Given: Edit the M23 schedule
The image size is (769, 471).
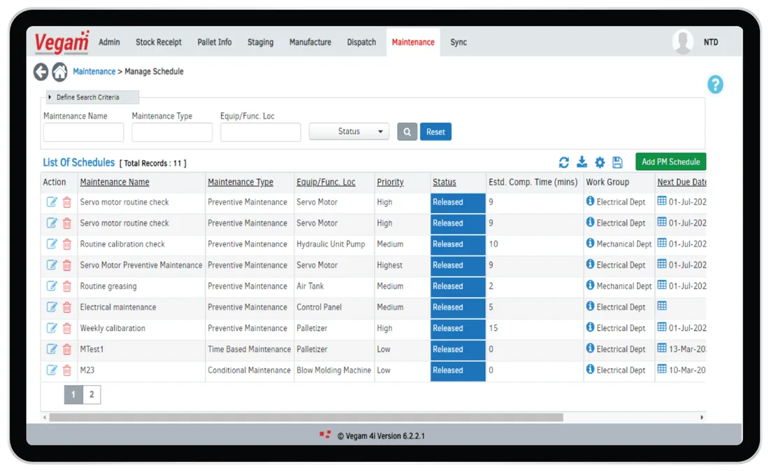Looking at the screenshot, I should 52,370.
